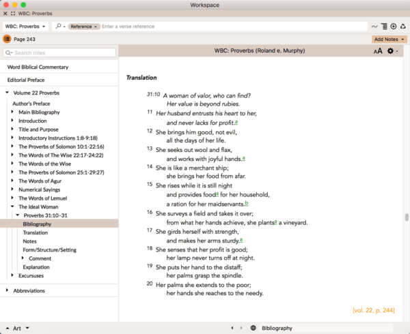Select Form/Structure/Setting in the tree

point(50,249)
